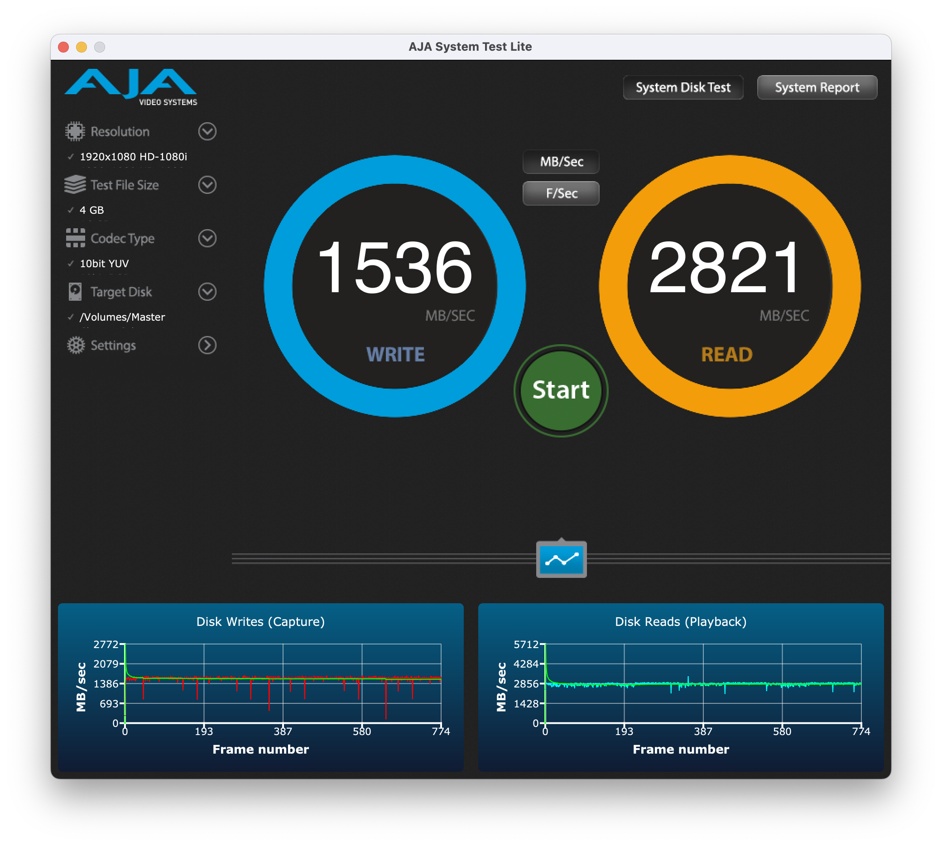Expand the Codec Type dropdown chevron
The width and height of the screenshot is (942, 846).
(207, 239)
